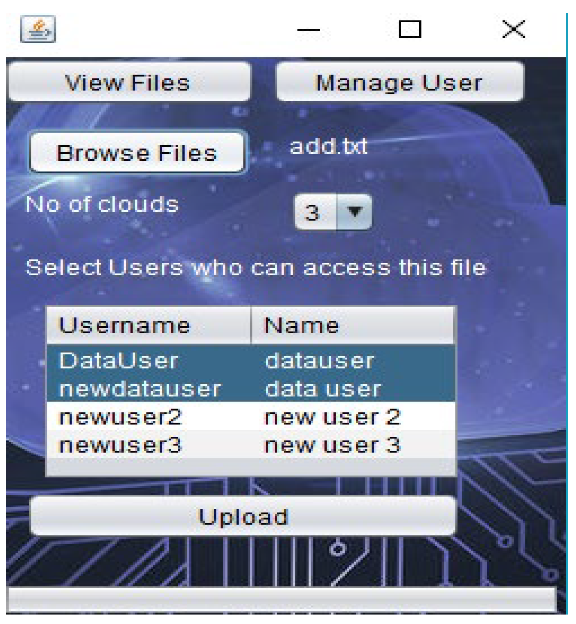Viewport: 576px width, 624px height.
Task: Switch to the Manage User screen
Action: tap(399, 82)
